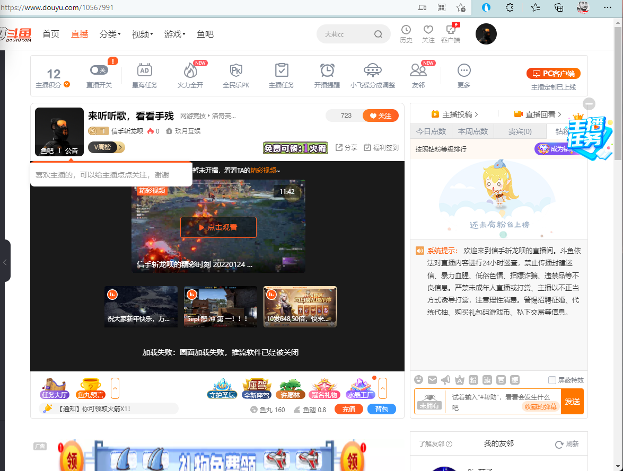Click the 梗 meme icon in chat
Screen dimensions: 623x471
coord(514,380)
